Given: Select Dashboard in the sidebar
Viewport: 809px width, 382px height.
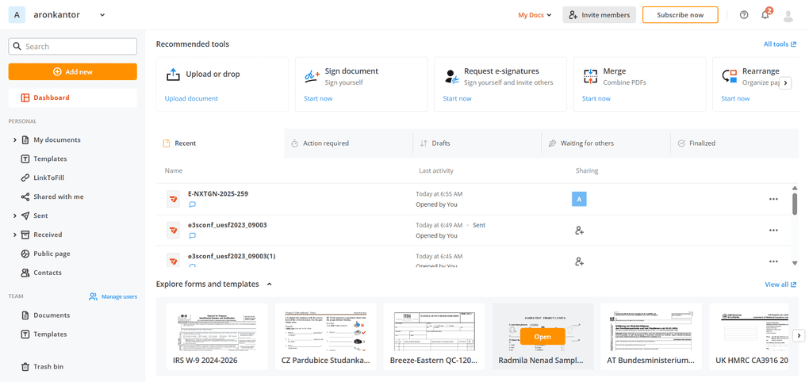Looking at the screenshot, I should [73, 98].
